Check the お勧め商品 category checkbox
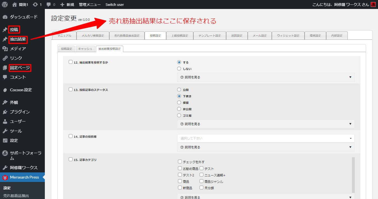This screenshot has width=378, height=199. tap(180, 168)
